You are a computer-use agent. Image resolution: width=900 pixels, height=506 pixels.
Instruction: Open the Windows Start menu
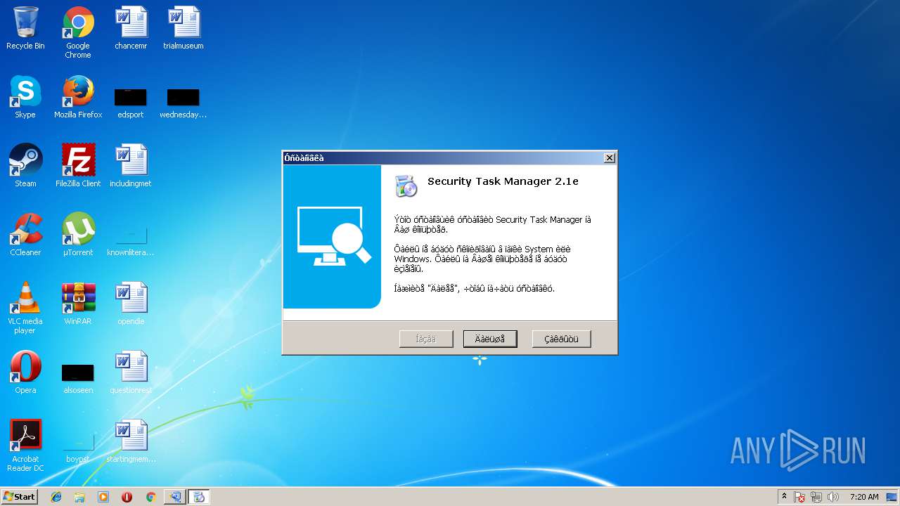19,497
